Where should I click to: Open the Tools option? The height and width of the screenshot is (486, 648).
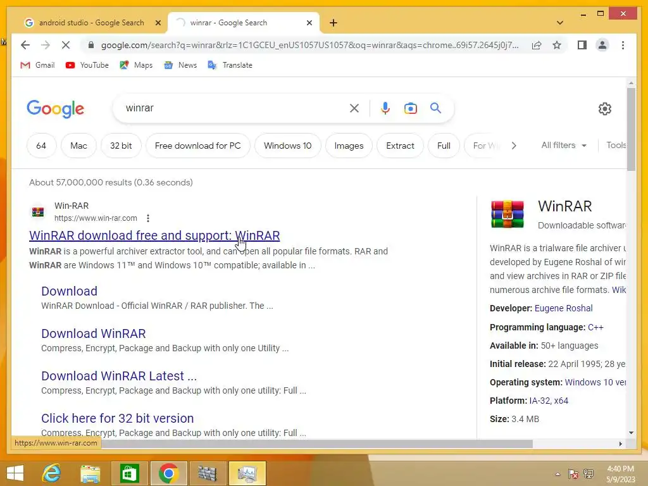pyautogui.click(x=616, y=145)
